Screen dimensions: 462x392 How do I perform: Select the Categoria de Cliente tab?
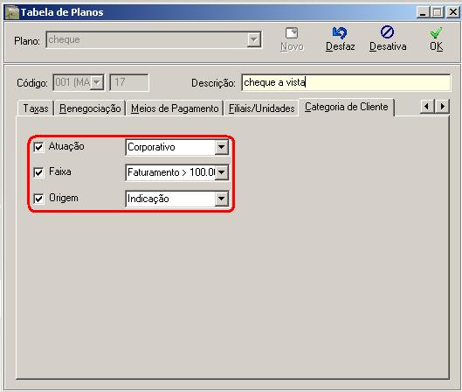347,107
